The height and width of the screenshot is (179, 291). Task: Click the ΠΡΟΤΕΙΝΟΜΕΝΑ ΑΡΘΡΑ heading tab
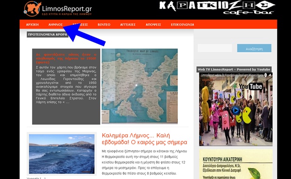pos(47,34)
